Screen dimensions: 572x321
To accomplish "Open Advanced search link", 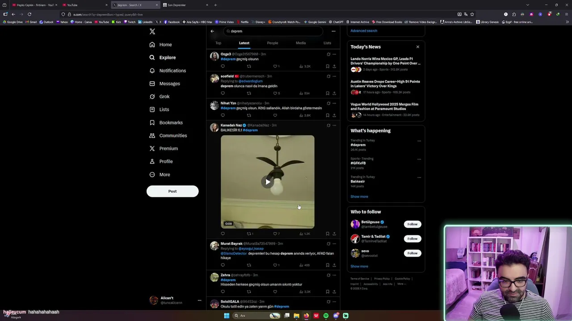I will (x=364, y=31).
